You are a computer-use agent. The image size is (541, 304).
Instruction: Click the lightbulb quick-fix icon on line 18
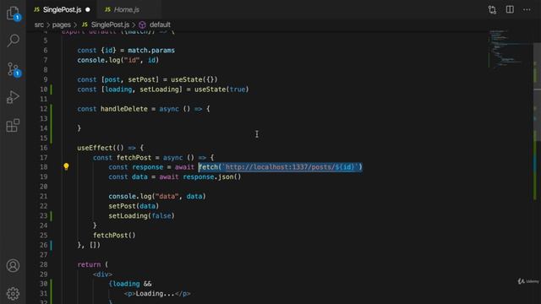66,167
